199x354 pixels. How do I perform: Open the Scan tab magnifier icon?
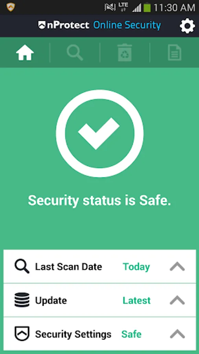coord(75,53)
